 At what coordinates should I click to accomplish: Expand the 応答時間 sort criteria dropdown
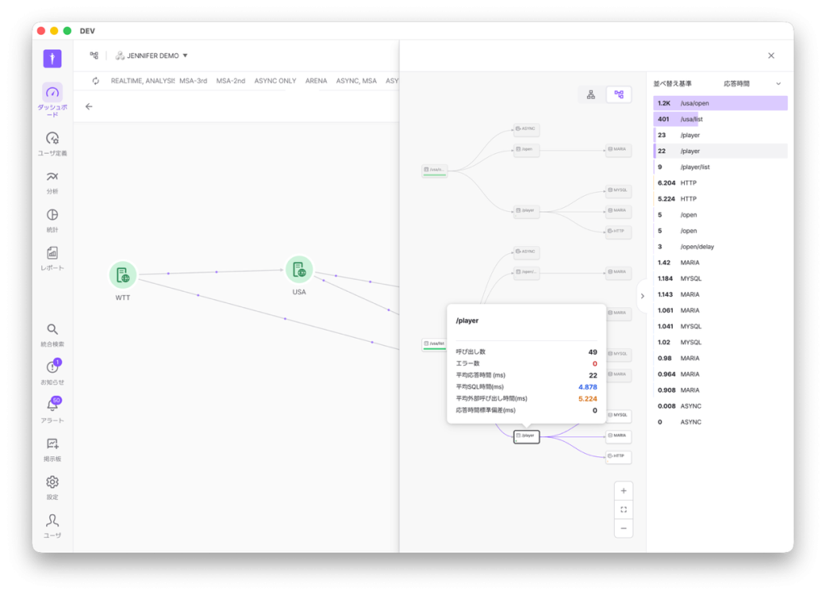[x=752, y=84]
